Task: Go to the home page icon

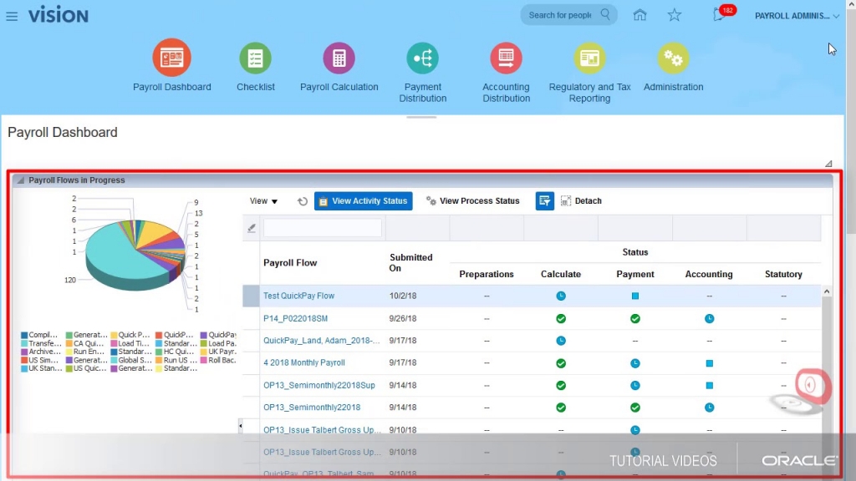Action: pos(639,15)
